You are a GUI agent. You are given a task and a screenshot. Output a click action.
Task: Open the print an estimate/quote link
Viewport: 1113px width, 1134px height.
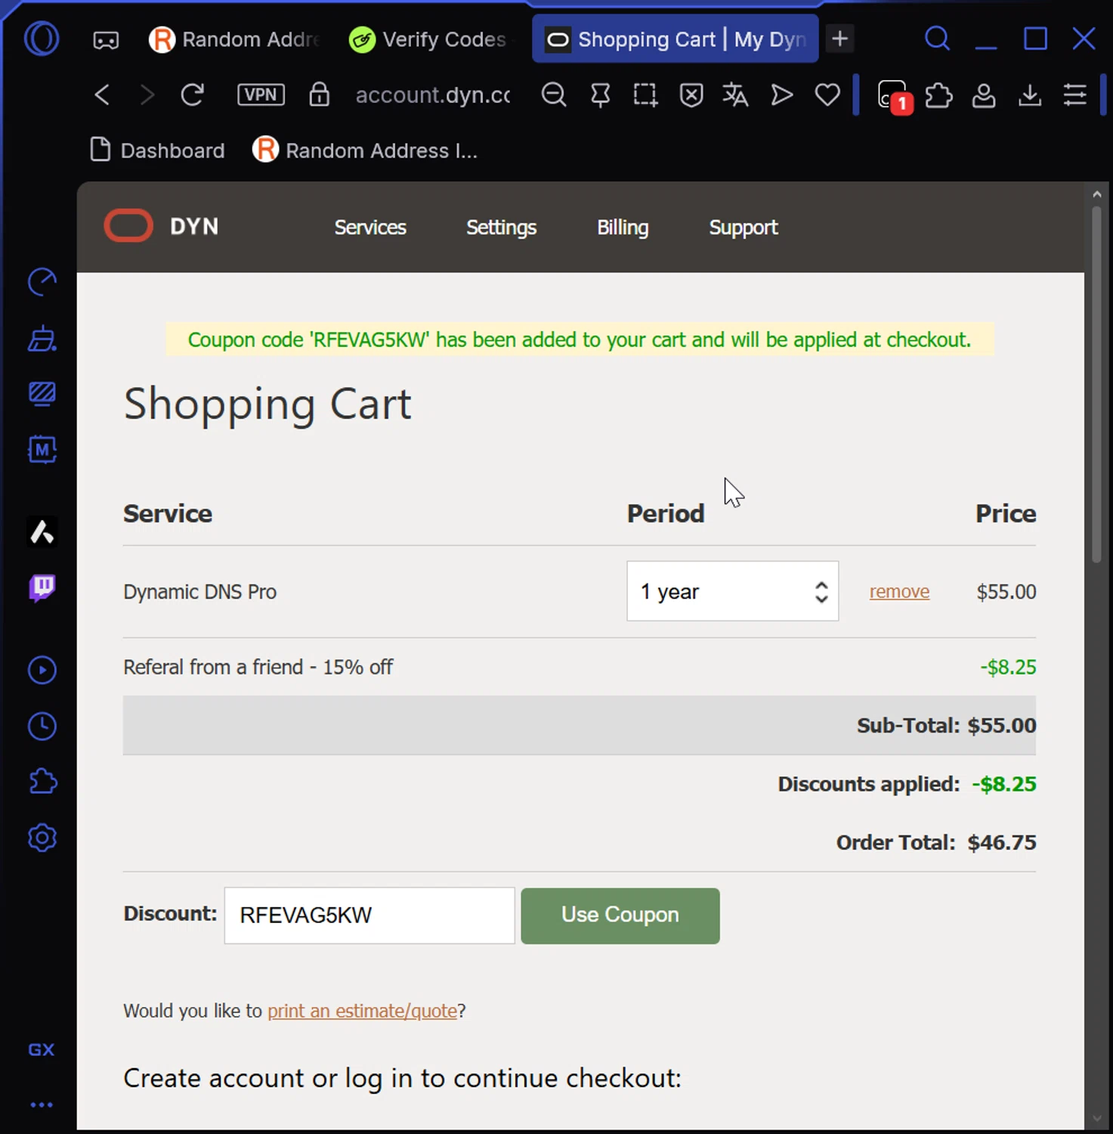point(362,1011)
